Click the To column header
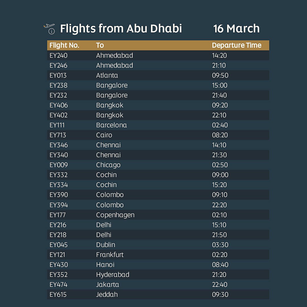 point(100,45)
